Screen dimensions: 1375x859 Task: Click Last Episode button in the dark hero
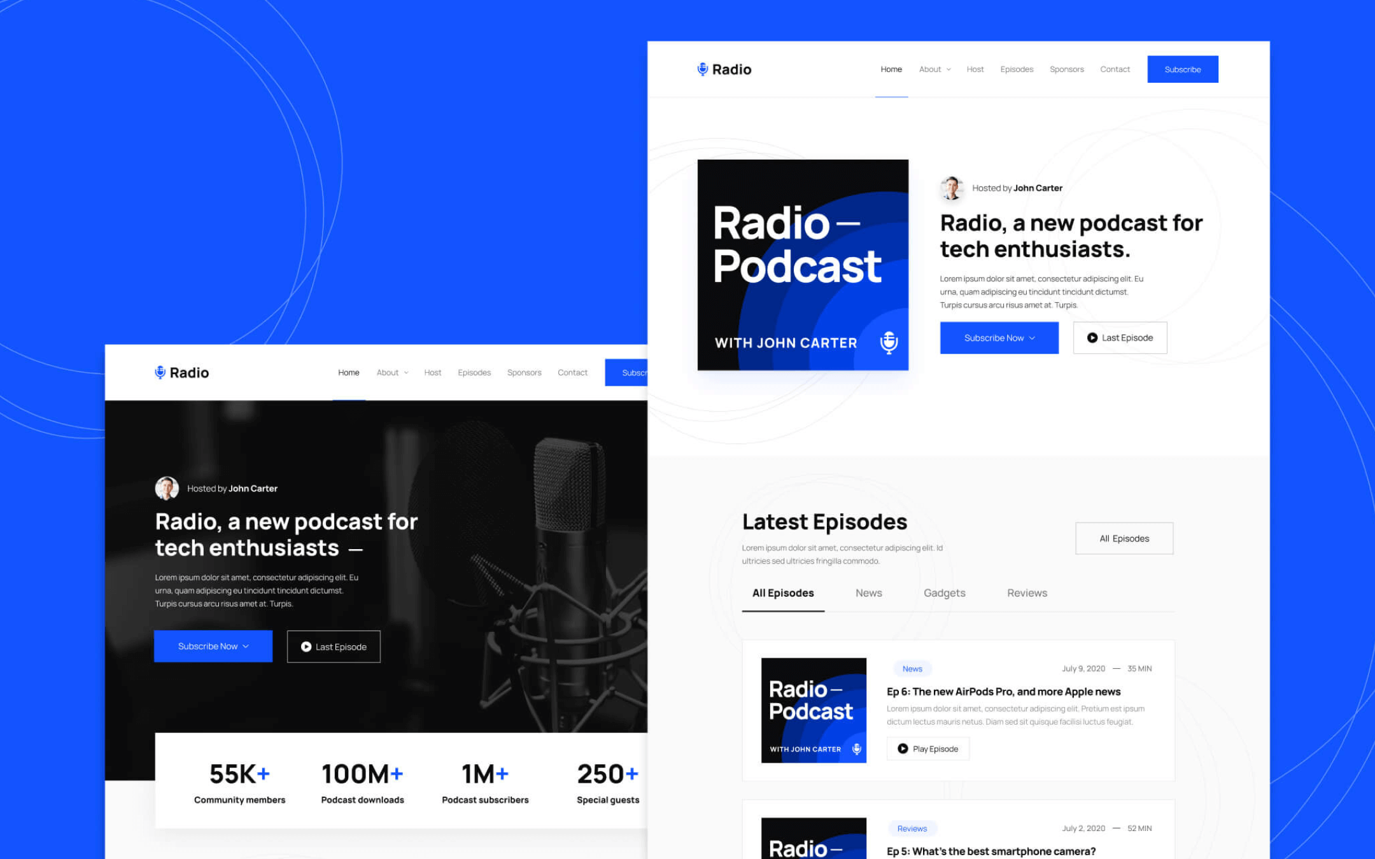pos(334,646)
